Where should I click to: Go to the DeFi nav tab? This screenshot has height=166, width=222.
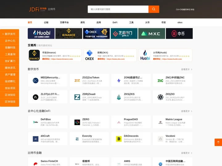click(x=115, y=22)
